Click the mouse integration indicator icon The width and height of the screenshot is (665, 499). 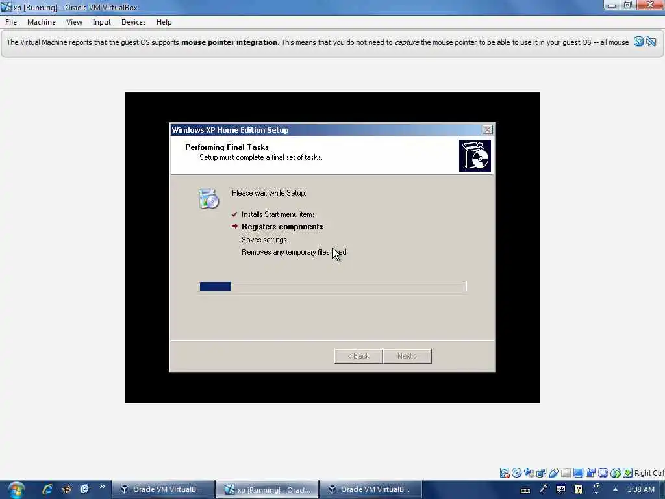coord(616,473)
